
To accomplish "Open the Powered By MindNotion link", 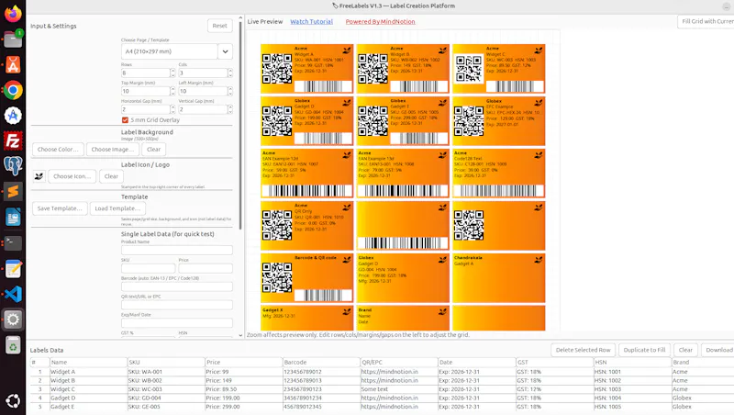I will coord(380,21).
